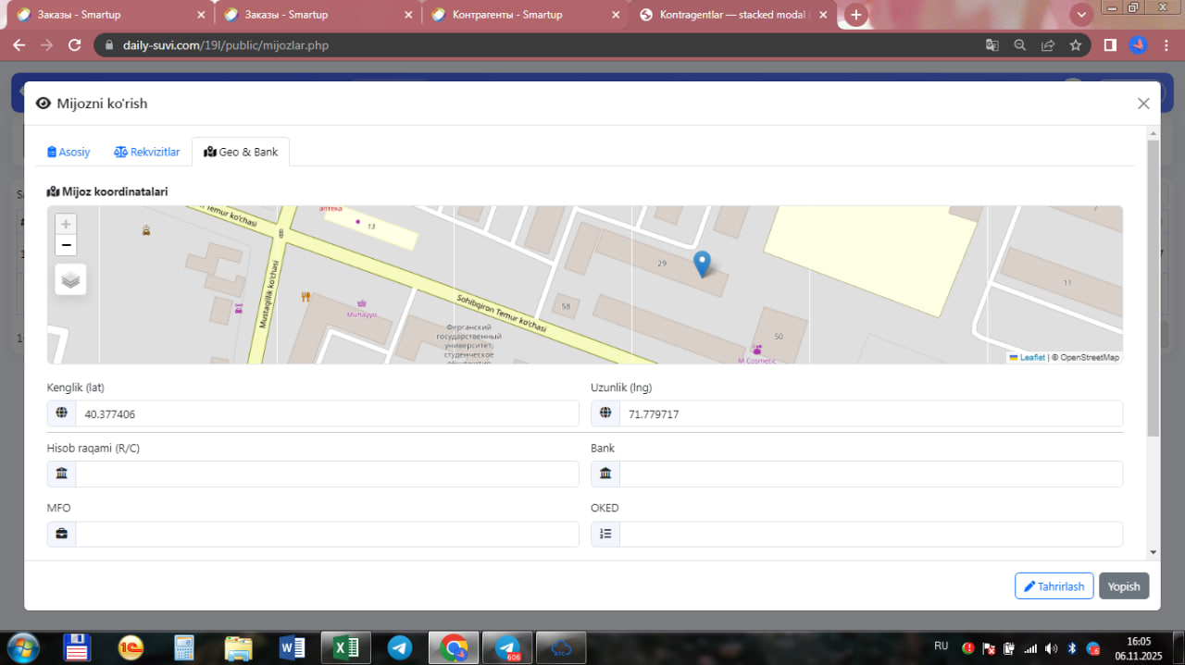Select the Geo & Bank tab
The image size is (1185, 665).
[x=241, y=152]
